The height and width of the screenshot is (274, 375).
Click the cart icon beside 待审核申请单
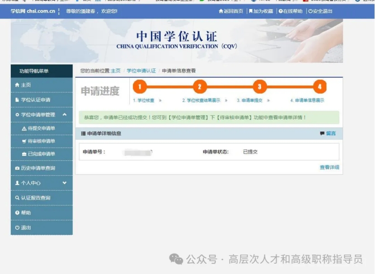pyautogui.click(x=24, y=141)
